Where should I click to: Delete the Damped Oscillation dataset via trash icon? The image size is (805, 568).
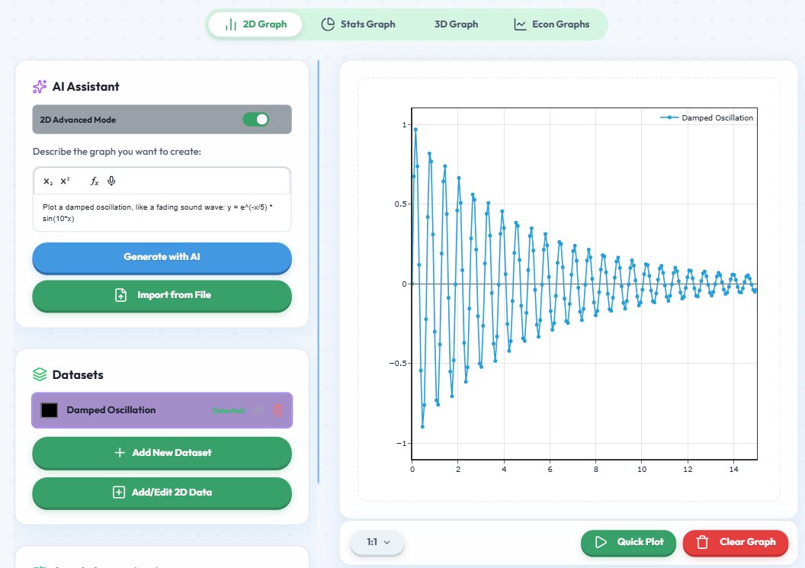click(277, 409)
